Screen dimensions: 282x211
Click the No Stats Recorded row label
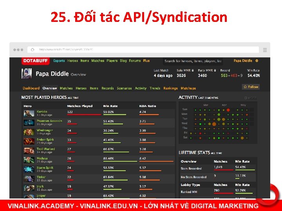point(193,177)
